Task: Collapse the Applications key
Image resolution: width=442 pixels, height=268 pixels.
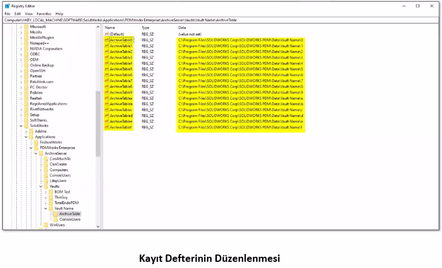Action: pos(26,137)
